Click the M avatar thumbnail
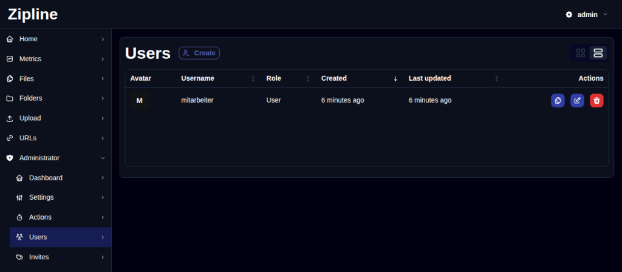 (139, 101)
